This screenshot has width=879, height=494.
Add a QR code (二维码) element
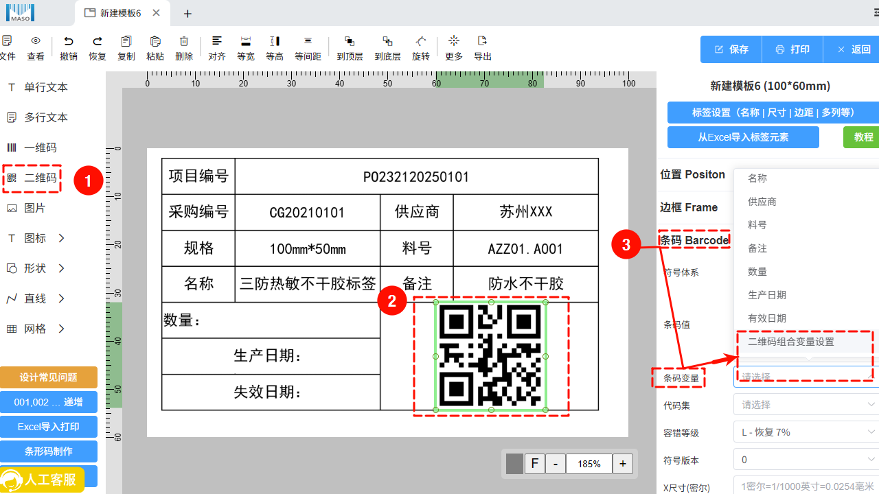click(32, 178)
